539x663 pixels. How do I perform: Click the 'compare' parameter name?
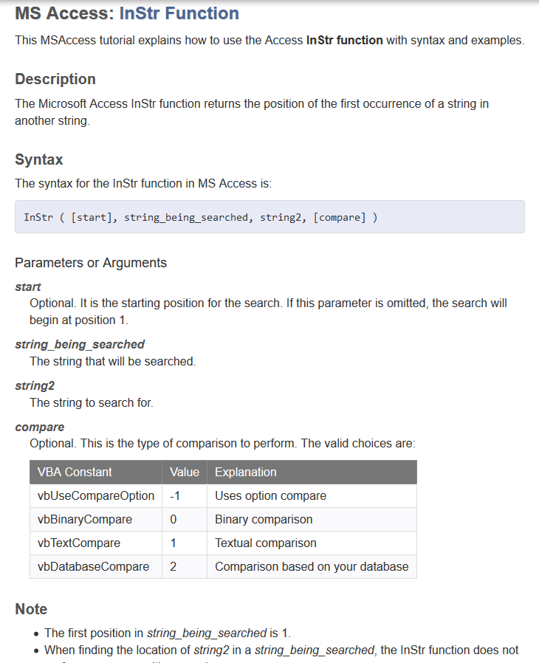pyautogui.click(x=40, y=427)
